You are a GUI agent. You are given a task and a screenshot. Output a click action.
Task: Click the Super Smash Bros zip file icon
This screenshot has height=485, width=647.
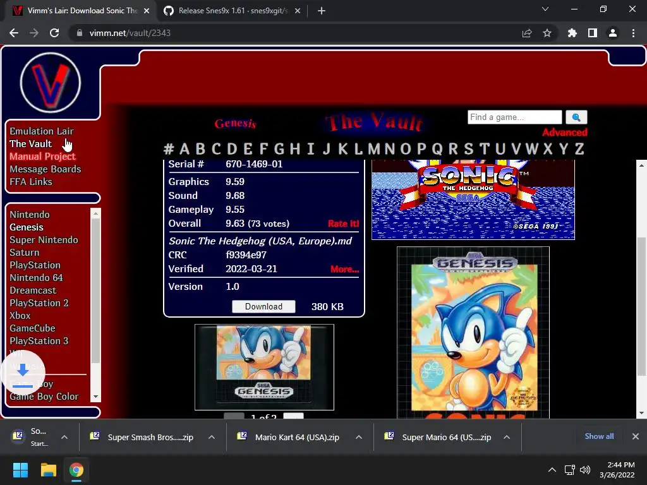(x=95, y=436)
